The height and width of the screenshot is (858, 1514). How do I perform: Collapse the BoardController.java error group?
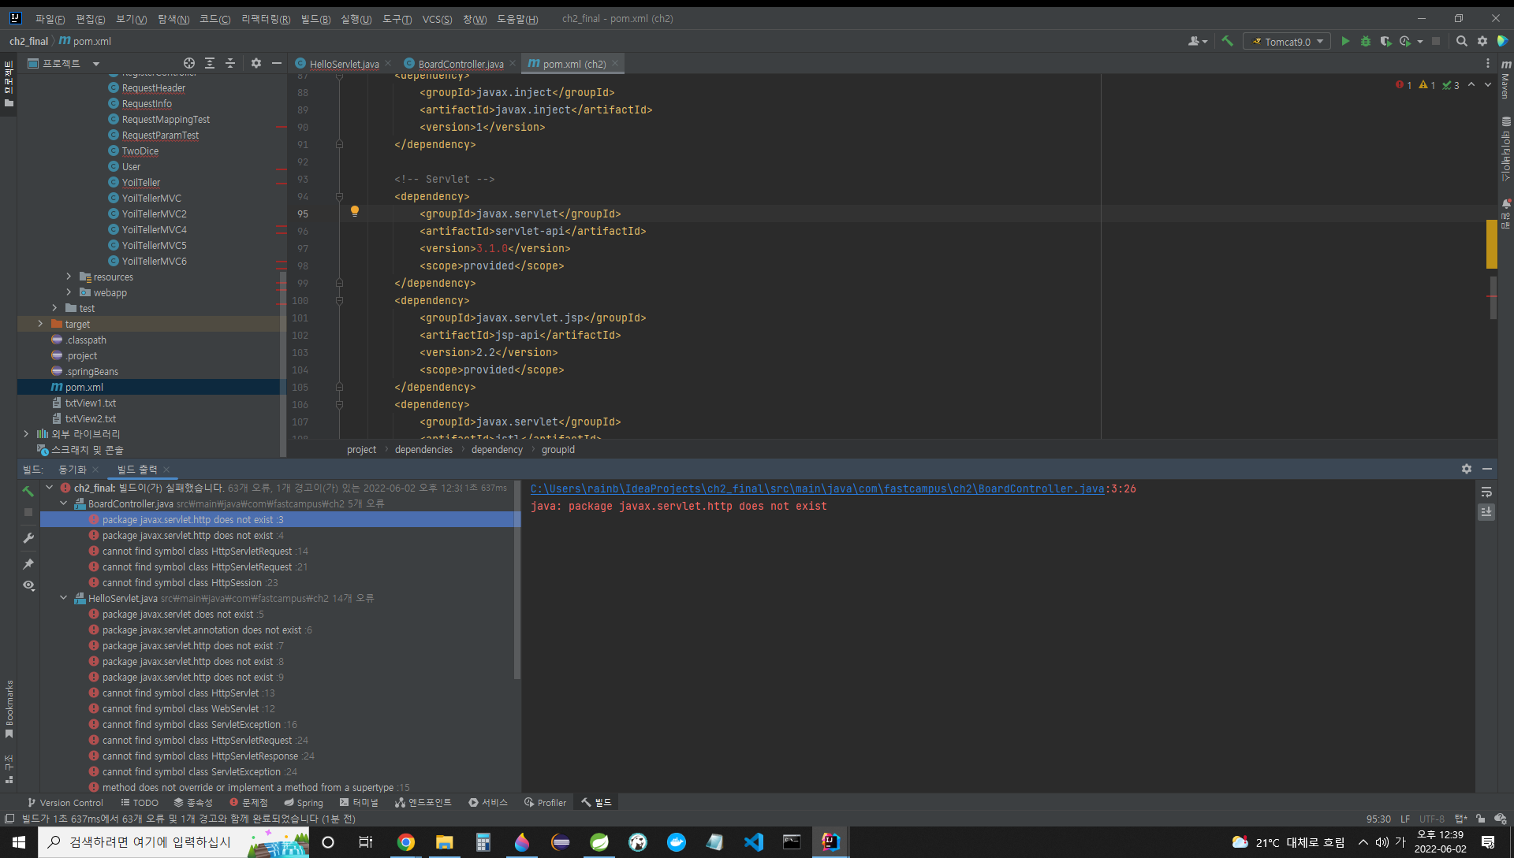pyautogui.click(x=63, y=503)
